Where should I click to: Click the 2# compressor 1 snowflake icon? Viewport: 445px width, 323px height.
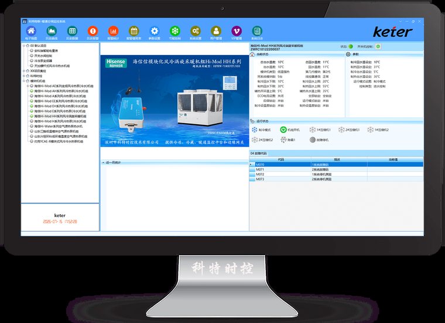click(x=341, y=130)
